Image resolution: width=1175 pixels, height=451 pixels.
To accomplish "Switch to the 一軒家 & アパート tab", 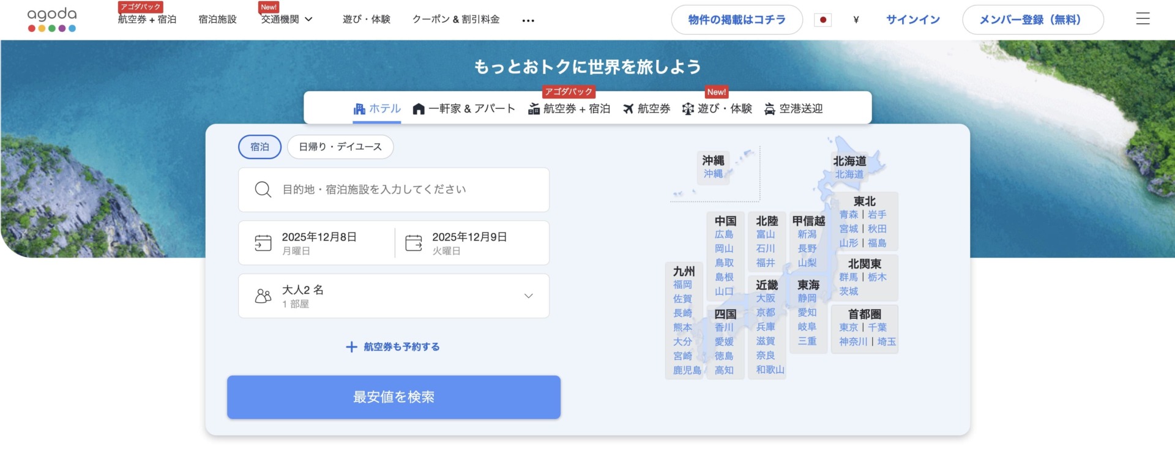I will pyautogui.click(x=464, y=109).
